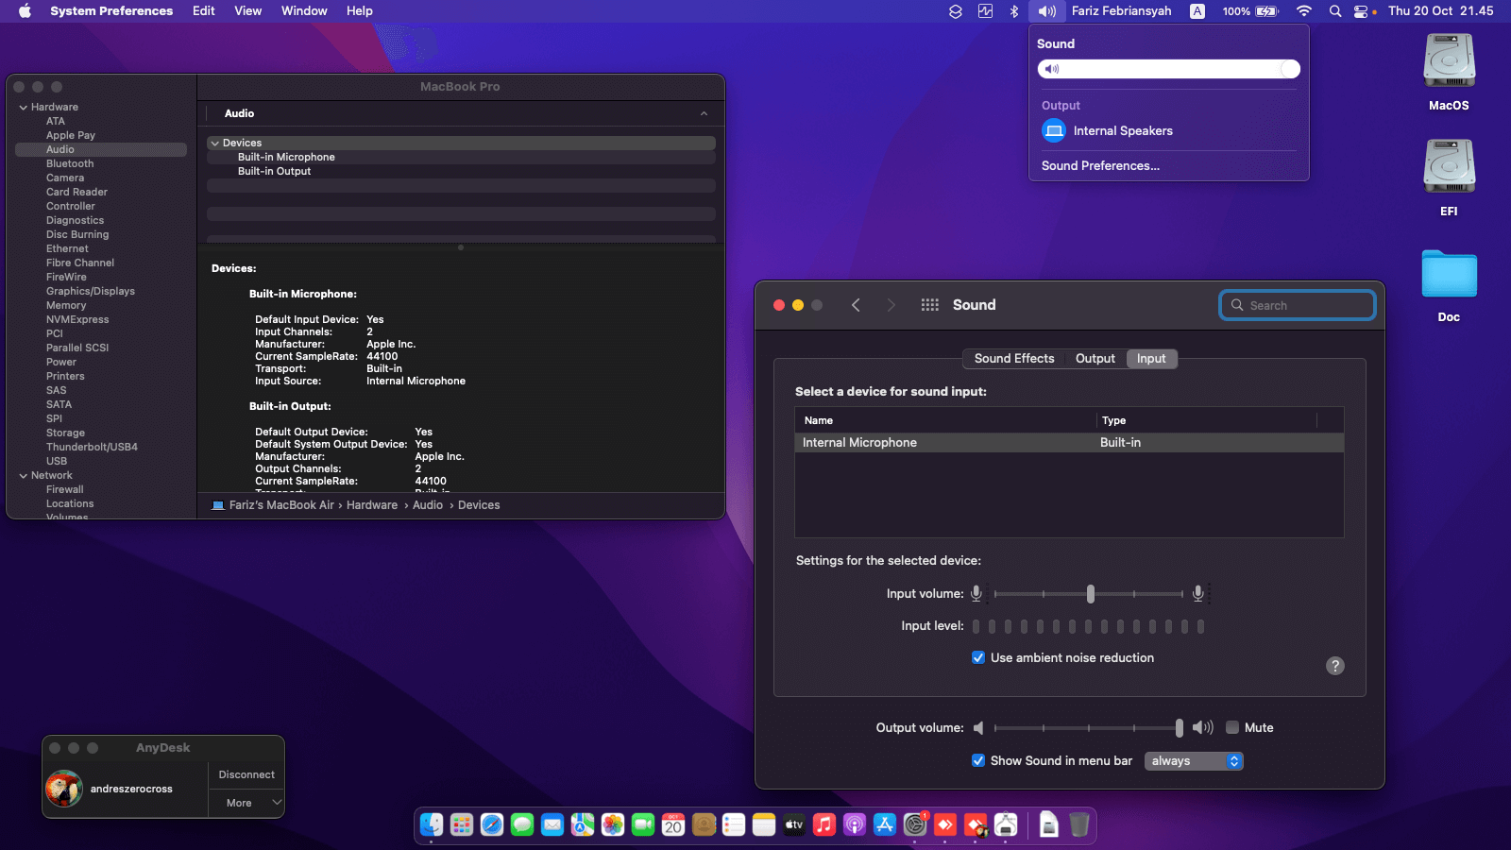Image resolution: width=1511 pixels, height=850 pixels.
Task: Click Fariz Febriansyah user menu
Action: (x=1121, y=11)
